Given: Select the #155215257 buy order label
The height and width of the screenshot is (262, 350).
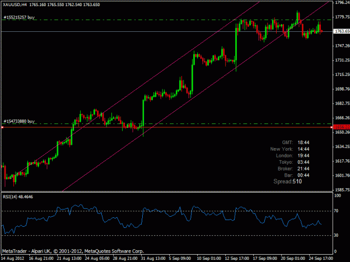Looking at the screenshot, I should pos(19,17).
